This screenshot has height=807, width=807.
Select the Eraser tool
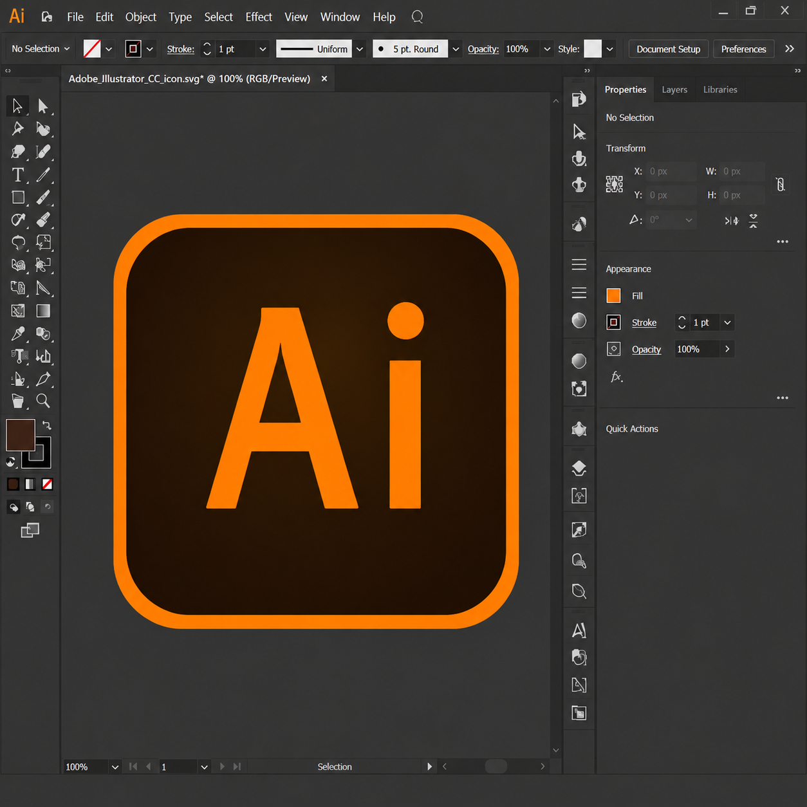pos(42,219)
